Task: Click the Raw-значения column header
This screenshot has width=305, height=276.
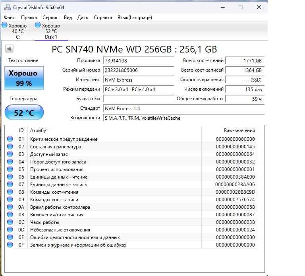Action: coord(229,130)
